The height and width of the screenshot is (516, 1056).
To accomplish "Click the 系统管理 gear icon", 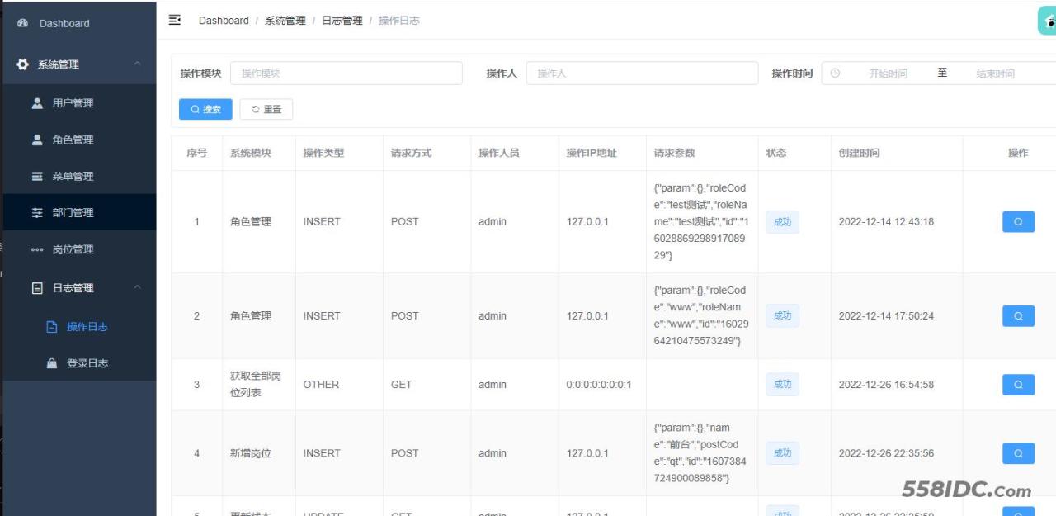I will 22,64.
